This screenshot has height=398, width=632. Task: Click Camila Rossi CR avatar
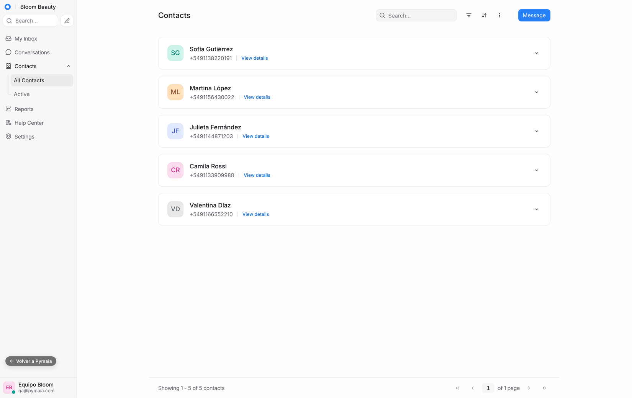[x=175, y=170]
